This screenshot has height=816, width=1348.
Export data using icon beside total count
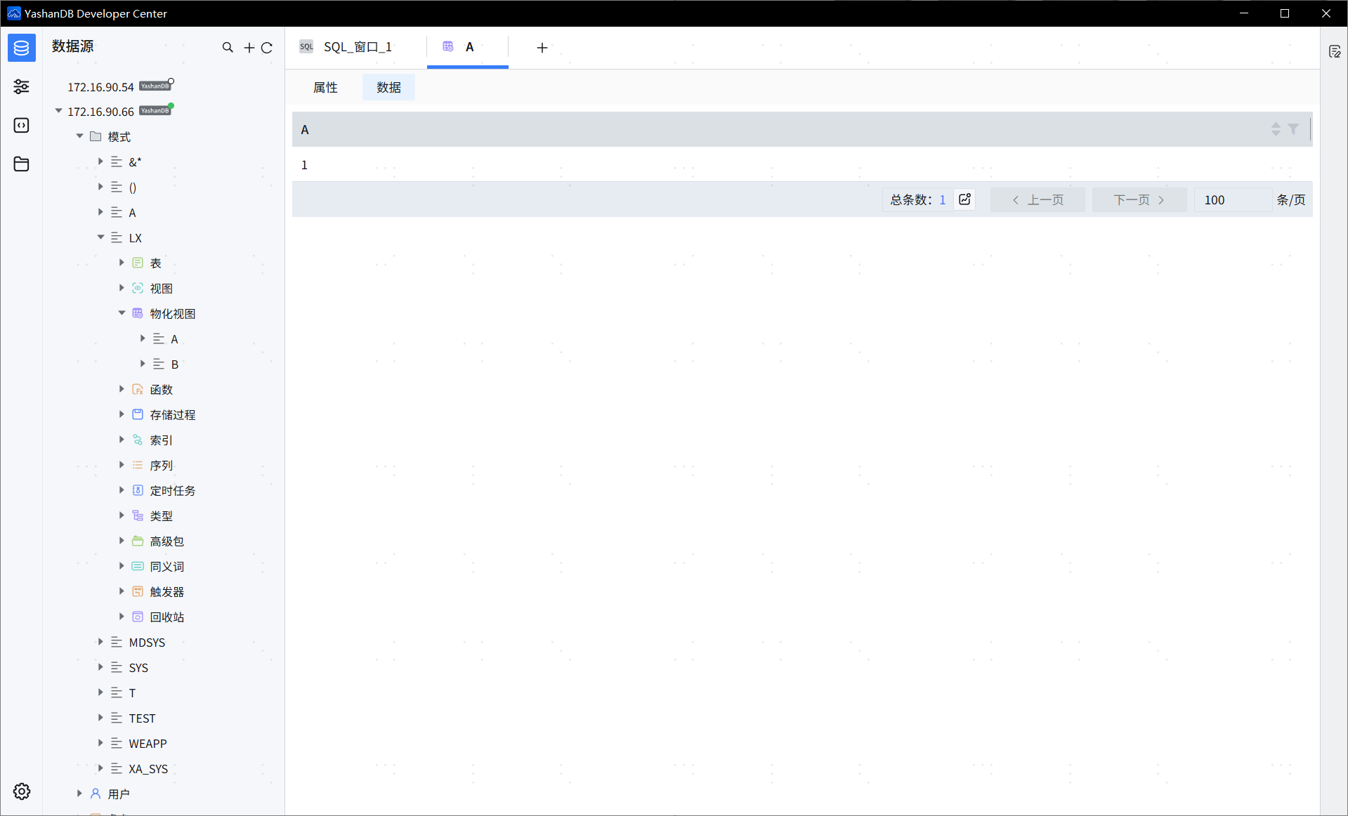pos(965,199)
